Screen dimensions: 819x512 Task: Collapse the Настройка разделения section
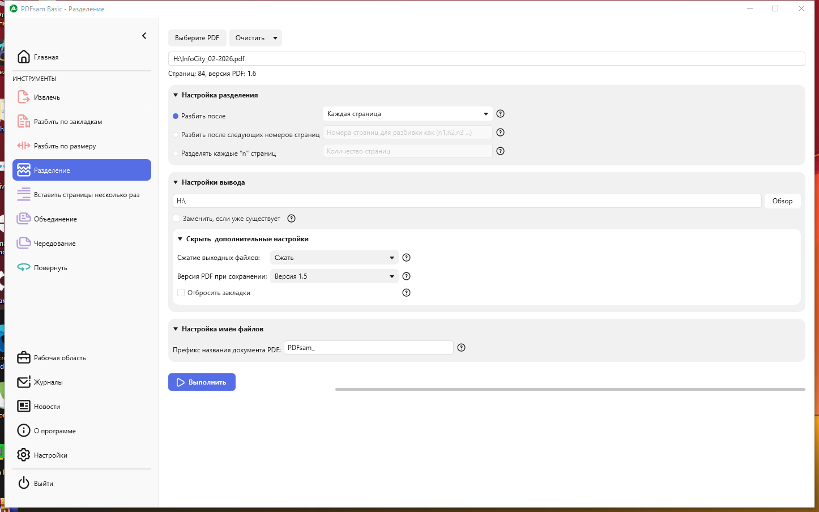(176, 95)
